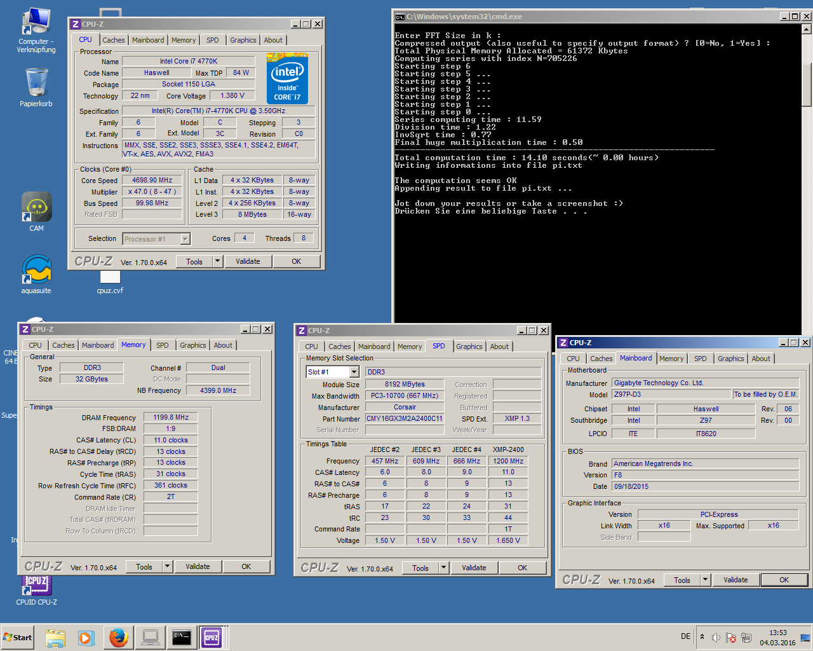The image size is (813, 651).
Task: Click the cmd scrollbar up arrow
Action: pos(807,29)
